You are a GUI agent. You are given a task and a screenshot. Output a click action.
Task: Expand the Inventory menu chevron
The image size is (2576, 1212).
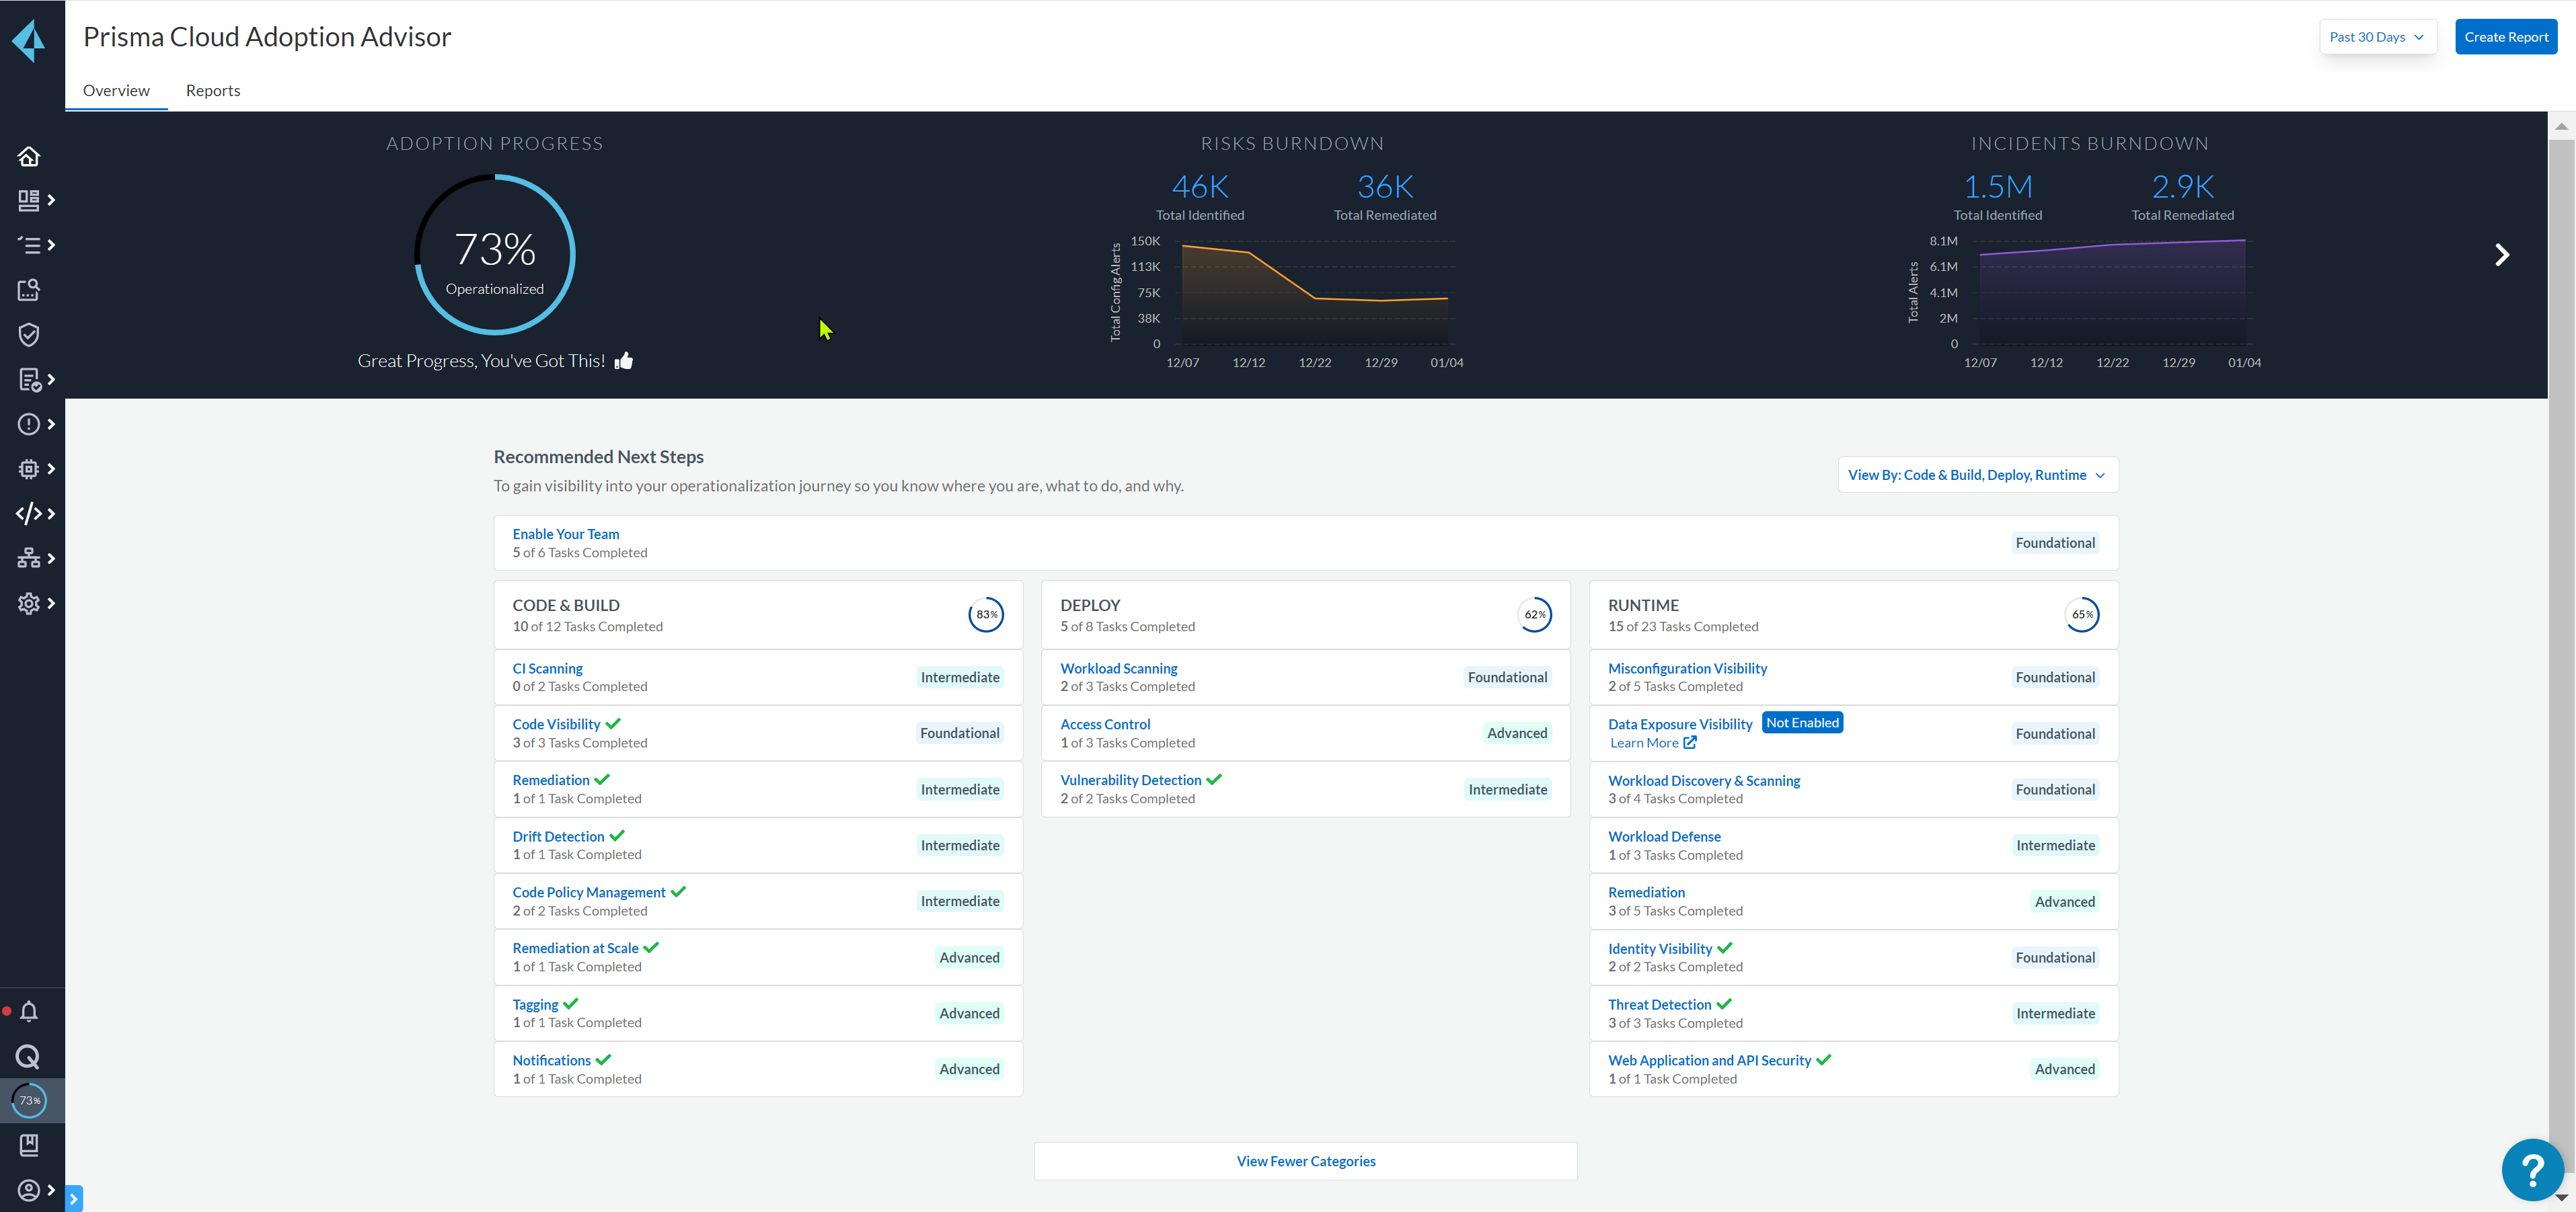51,245
